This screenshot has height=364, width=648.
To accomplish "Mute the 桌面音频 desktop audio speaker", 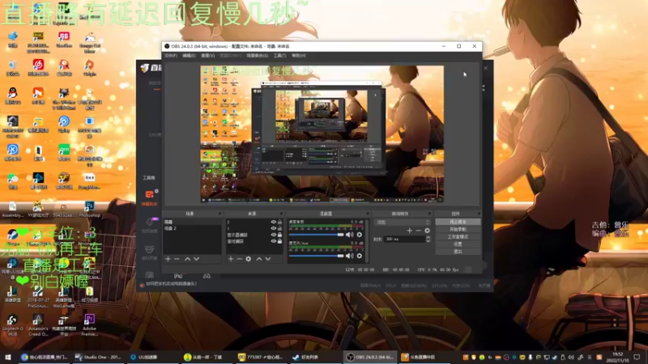I will 350,235.
